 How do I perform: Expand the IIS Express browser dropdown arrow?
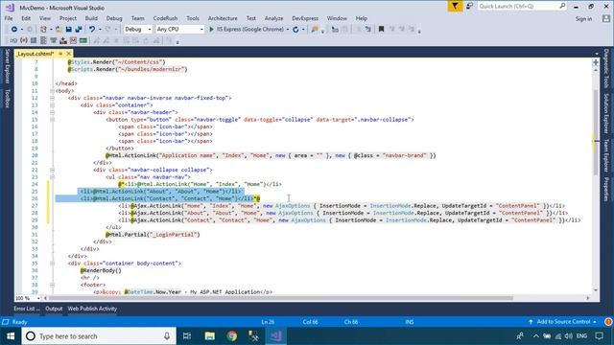point(288,30)
